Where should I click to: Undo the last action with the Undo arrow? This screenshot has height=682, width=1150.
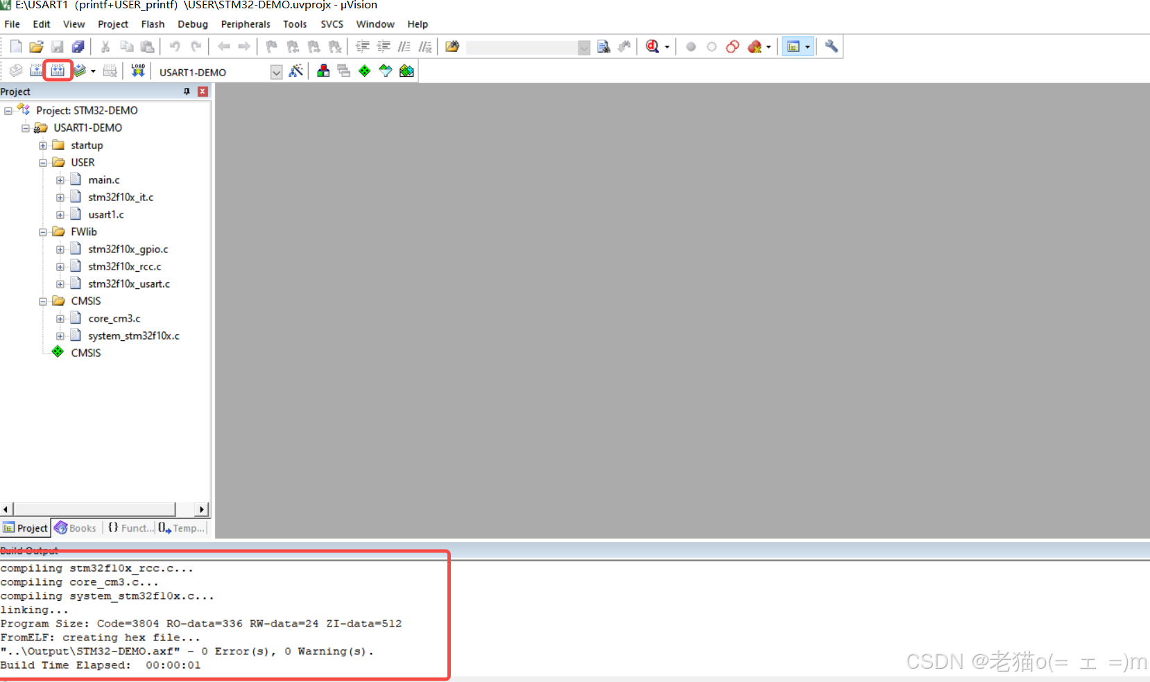tap(175, 46)
